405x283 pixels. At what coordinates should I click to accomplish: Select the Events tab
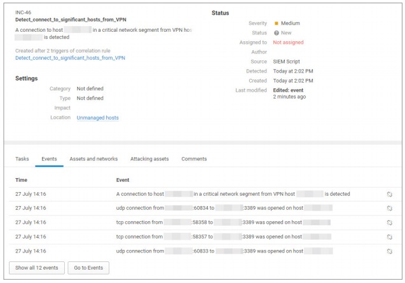(x=49, y=159)
